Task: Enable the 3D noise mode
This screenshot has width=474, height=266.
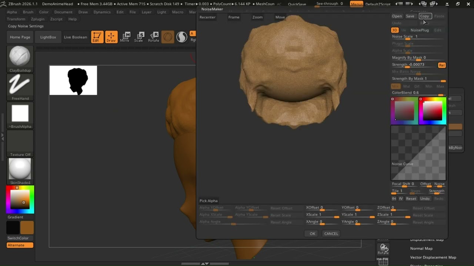Action: click(x=394, y=30)
